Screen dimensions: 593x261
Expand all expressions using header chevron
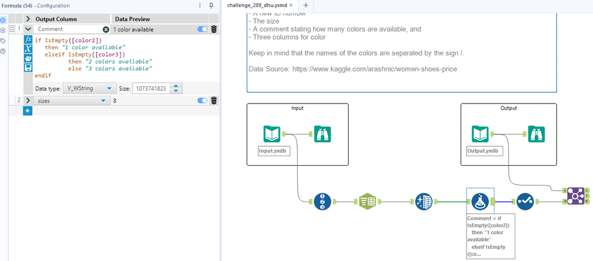[x=27, y=19]
